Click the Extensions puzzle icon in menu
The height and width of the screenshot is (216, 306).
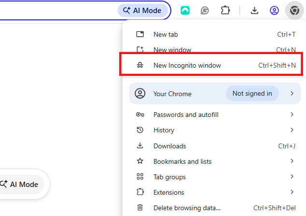click(x=140, y=192)
